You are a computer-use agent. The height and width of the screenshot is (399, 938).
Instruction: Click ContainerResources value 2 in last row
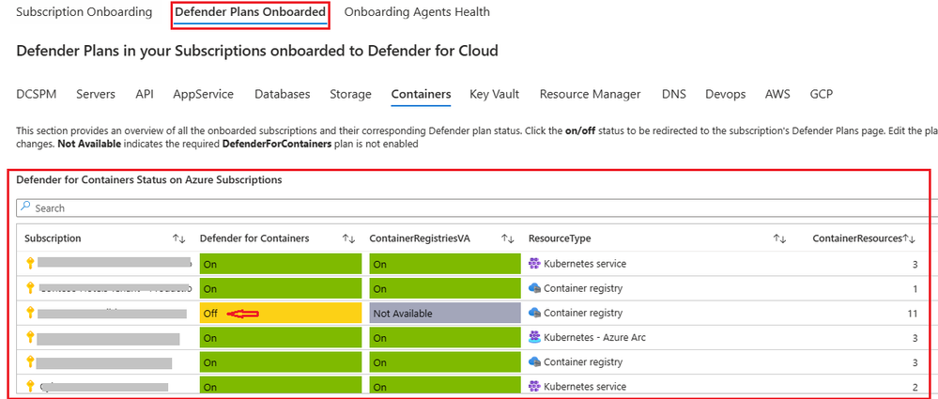coord(915,387)
